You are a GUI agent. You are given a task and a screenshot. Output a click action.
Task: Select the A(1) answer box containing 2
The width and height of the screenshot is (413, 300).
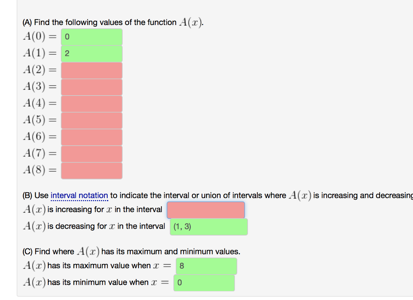click(x=91, y=54)
